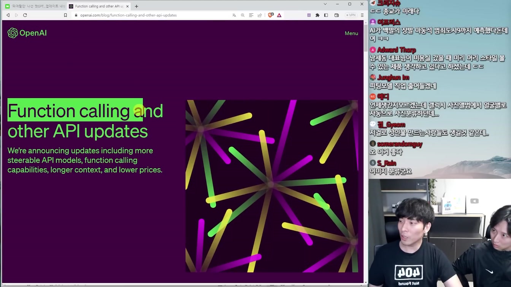Maximize the browser window
Screen dimensions: 511x287
349,4
